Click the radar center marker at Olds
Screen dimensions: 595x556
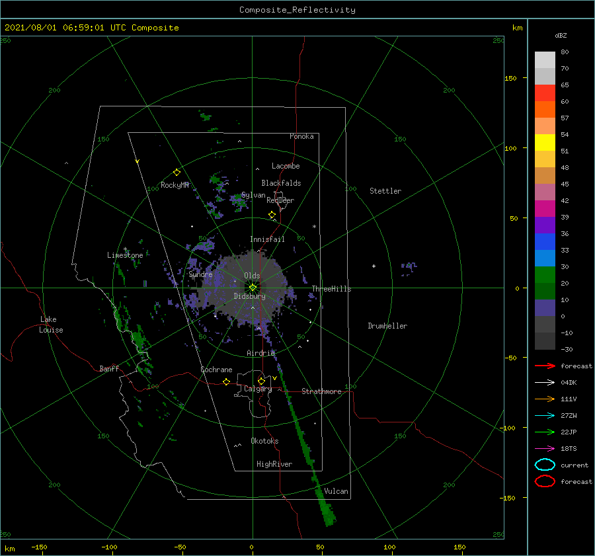point(253,288)
